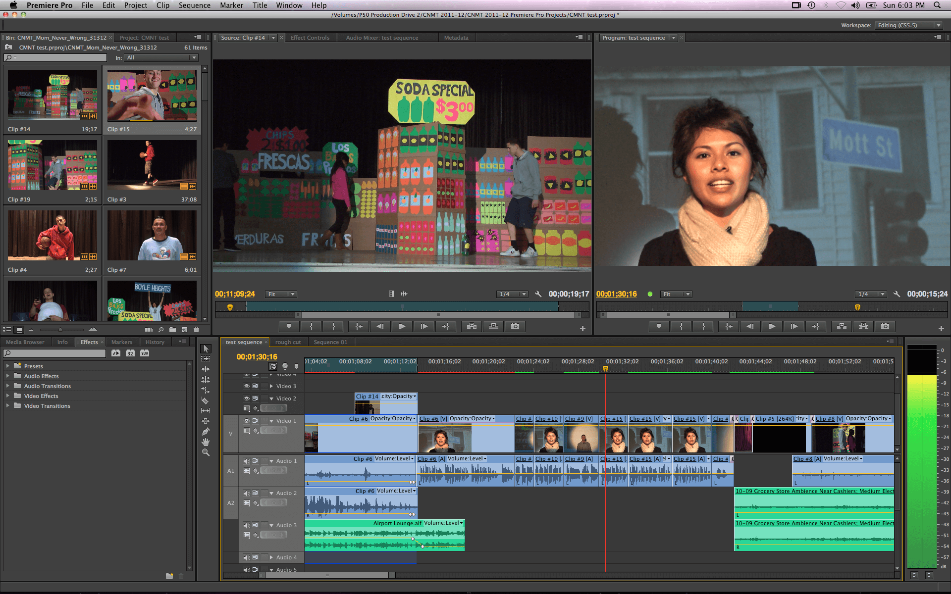Collapse the Video 1 track with its disclosure triangle
The width and height of the screenshot is (951, 594).
pos(272,421)
